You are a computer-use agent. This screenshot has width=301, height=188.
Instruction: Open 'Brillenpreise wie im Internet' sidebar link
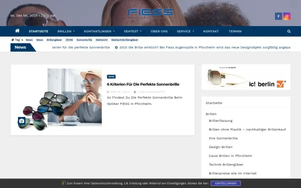[x=233, y=173]
